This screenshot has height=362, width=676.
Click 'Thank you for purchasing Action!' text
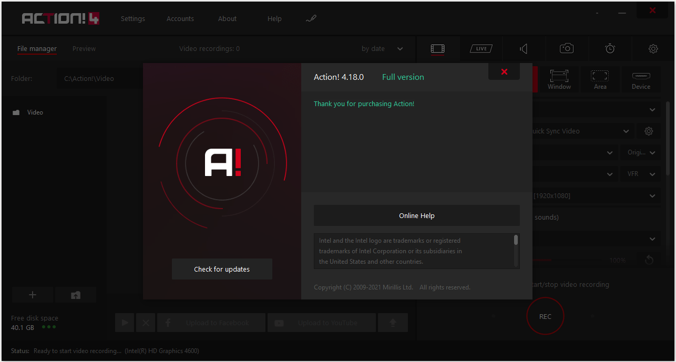pos(364,104)
